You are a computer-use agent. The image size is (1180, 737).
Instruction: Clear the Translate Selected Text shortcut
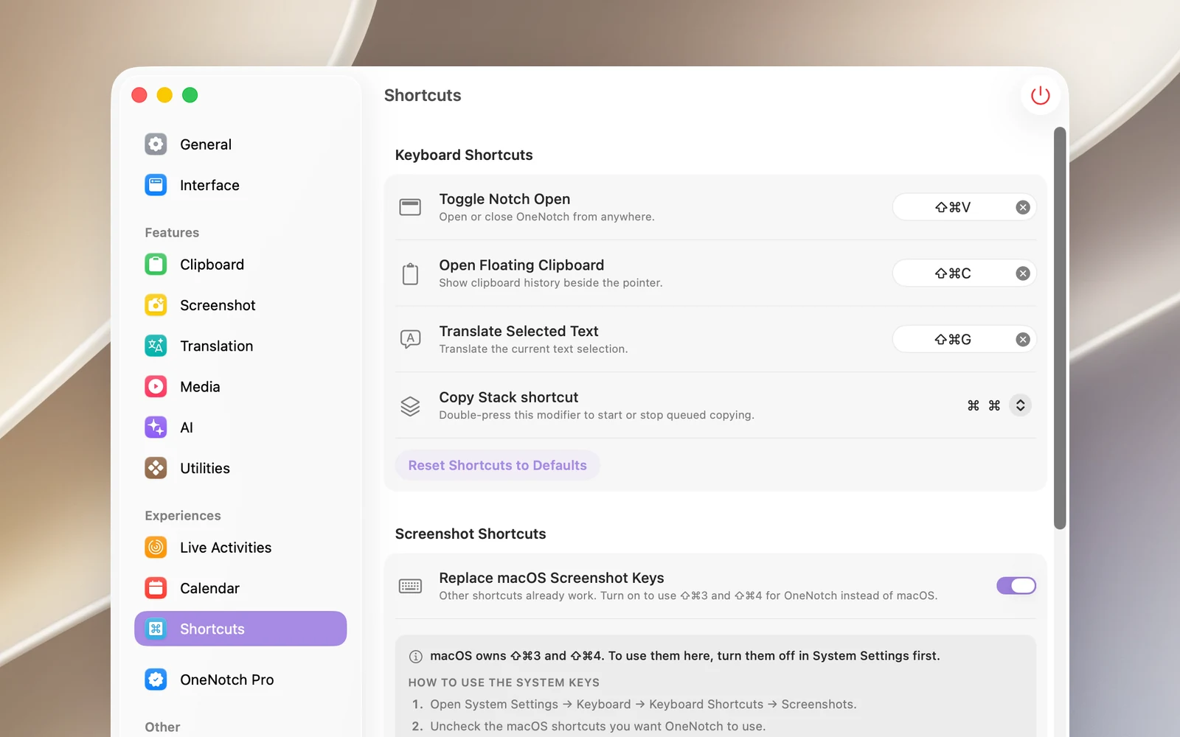[x=1022, y=339]
